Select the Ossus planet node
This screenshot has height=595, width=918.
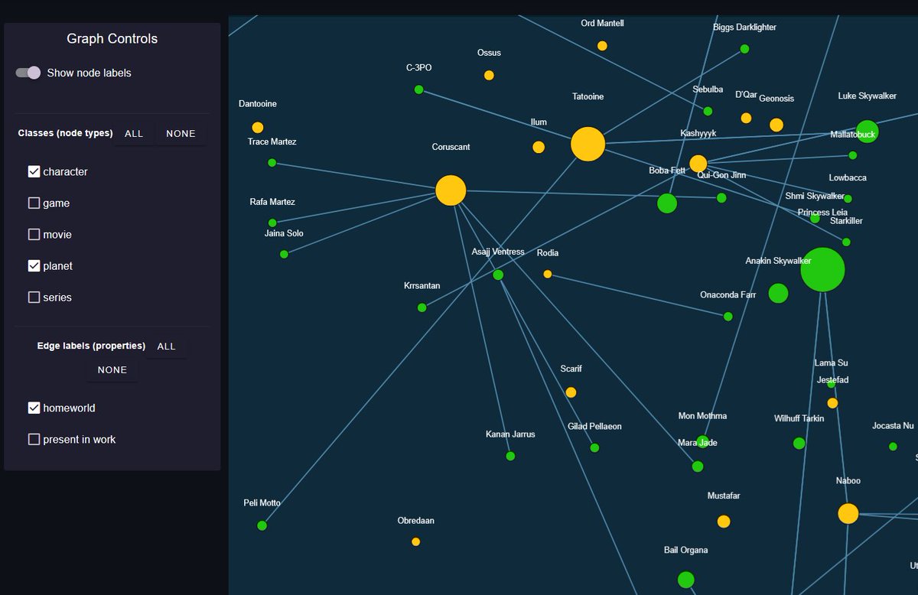click(x=489, y=75)
